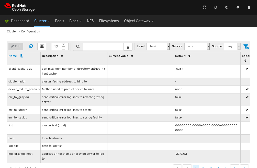Viewport: 257px width, 168px height.
Task: Decrease the rows-per-page count
Action: coord(63,48)
